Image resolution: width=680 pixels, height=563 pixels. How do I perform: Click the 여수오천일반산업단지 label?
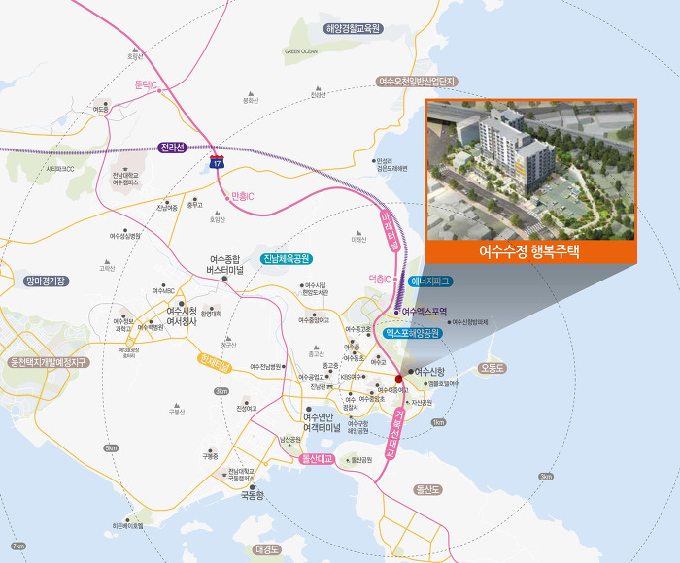pos(417,82)
